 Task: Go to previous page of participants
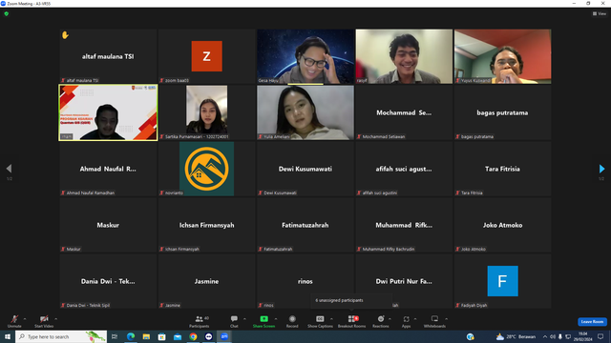point(9,169)
